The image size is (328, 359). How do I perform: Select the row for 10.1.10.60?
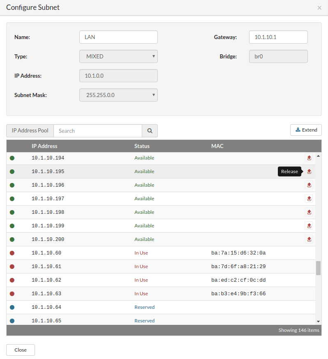(161, 253)
